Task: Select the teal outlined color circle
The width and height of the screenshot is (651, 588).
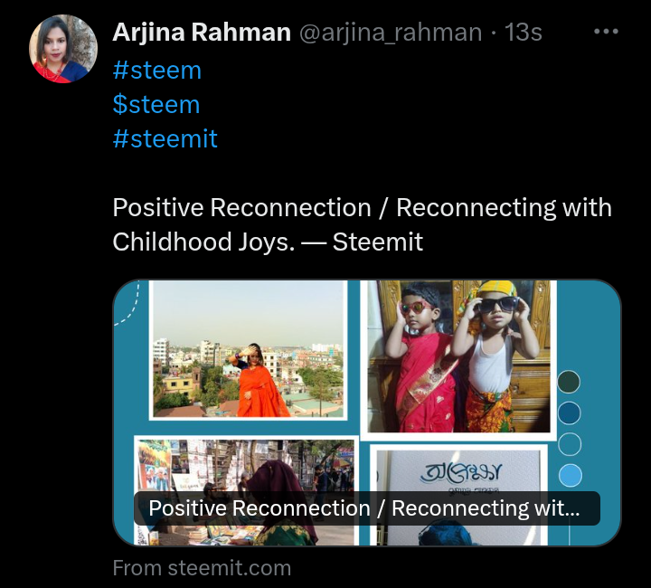Action: tap(570, 444)
